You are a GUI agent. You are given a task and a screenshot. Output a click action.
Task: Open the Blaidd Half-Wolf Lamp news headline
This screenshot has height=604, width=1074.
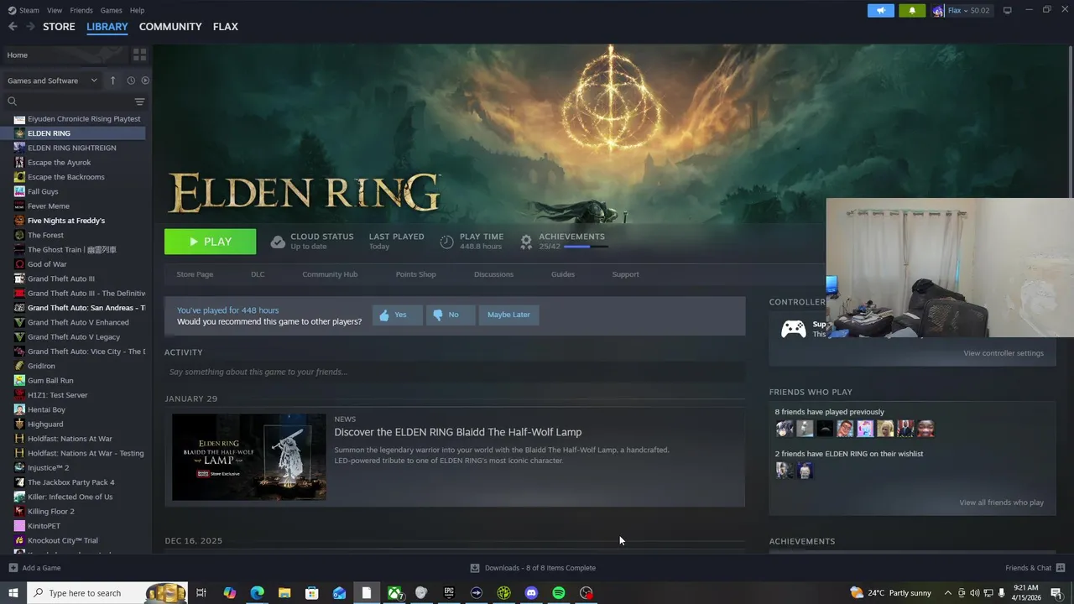coord(458,432)
